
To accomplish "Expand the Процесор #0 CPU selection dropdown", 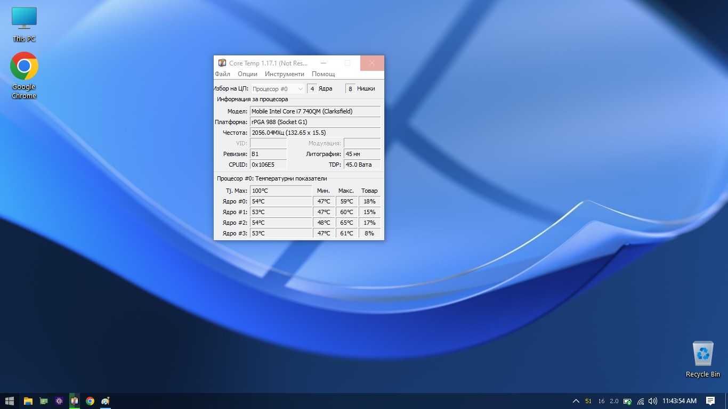I will [x=278, y=89].
